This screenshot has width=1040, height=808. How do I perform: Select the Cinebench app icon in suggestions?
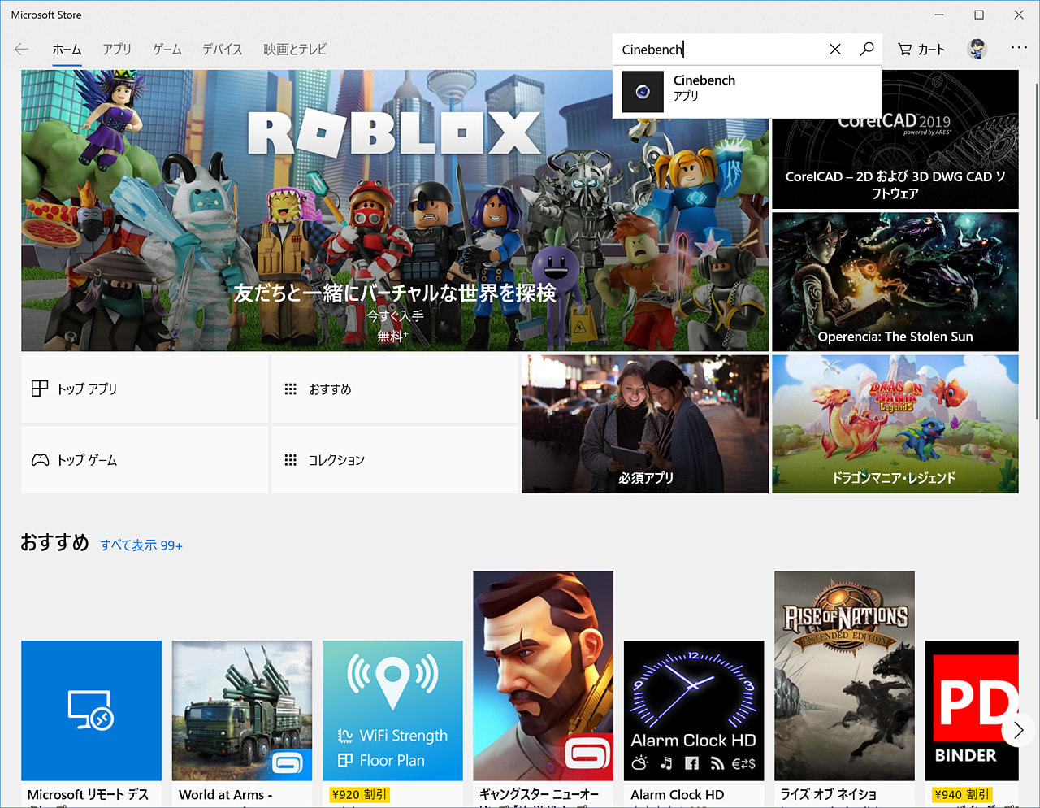(643, 91)
